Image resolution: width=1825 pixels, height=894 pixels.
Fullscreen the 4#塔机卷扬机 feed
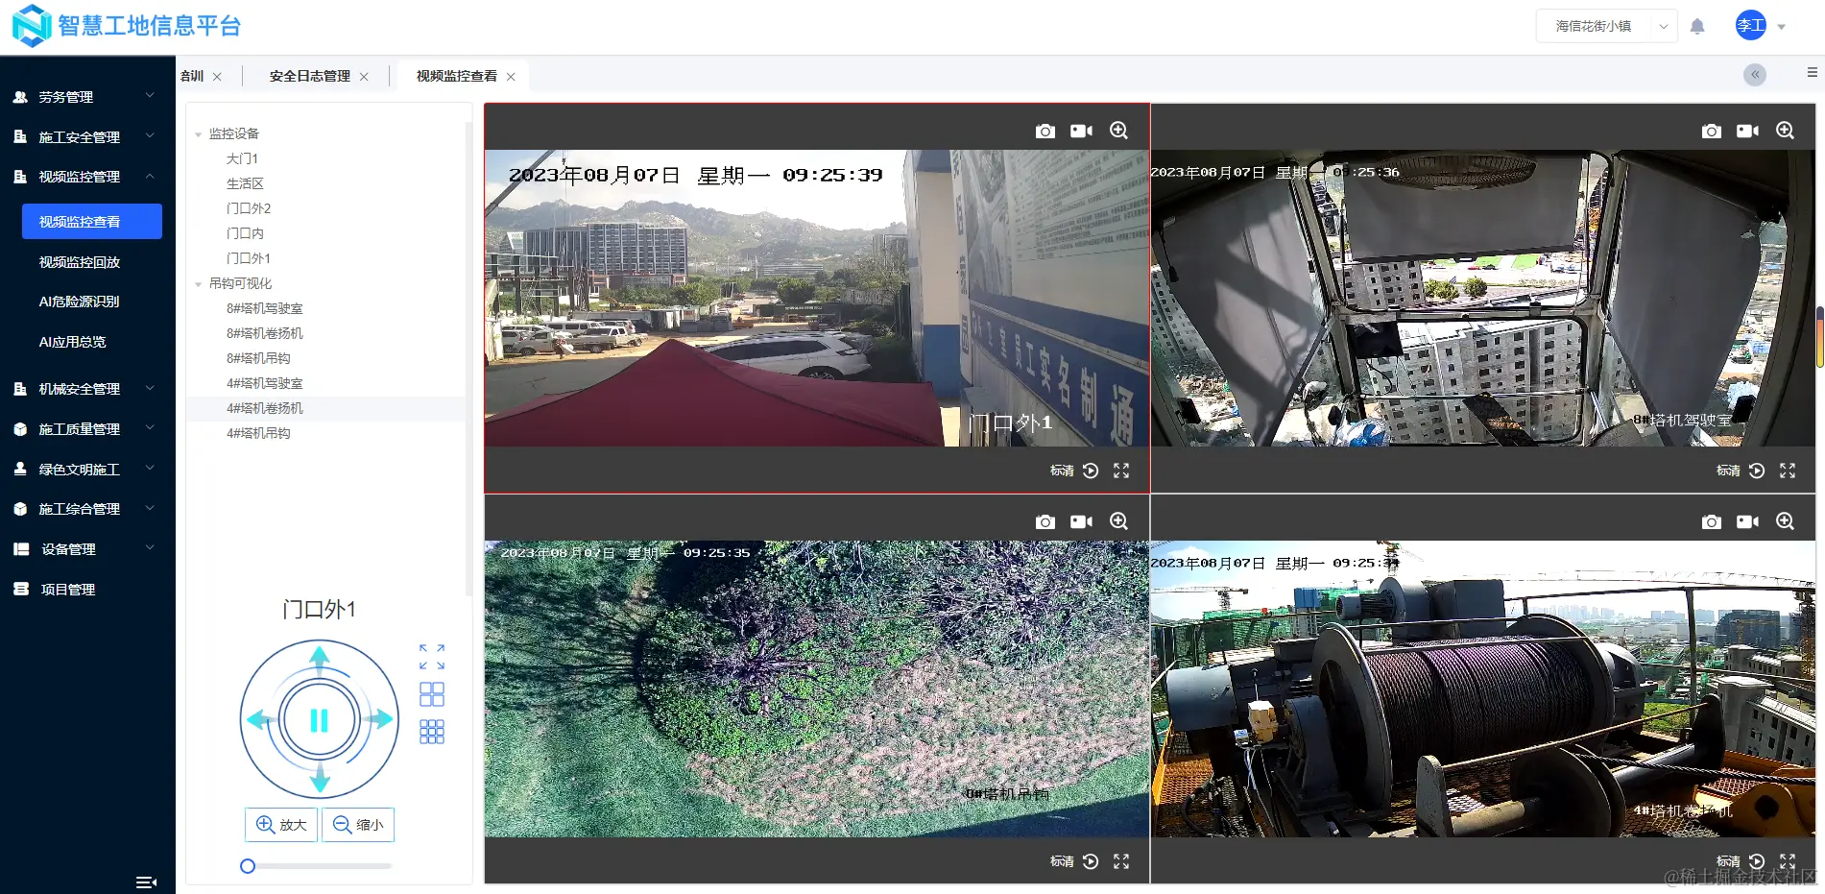point(1788,861)
